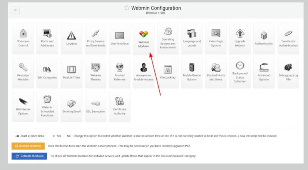Click the Webmin Configuration title
The width and height of the screenshot is (308, 170).
pyautogui.click(x=156, y=8)
